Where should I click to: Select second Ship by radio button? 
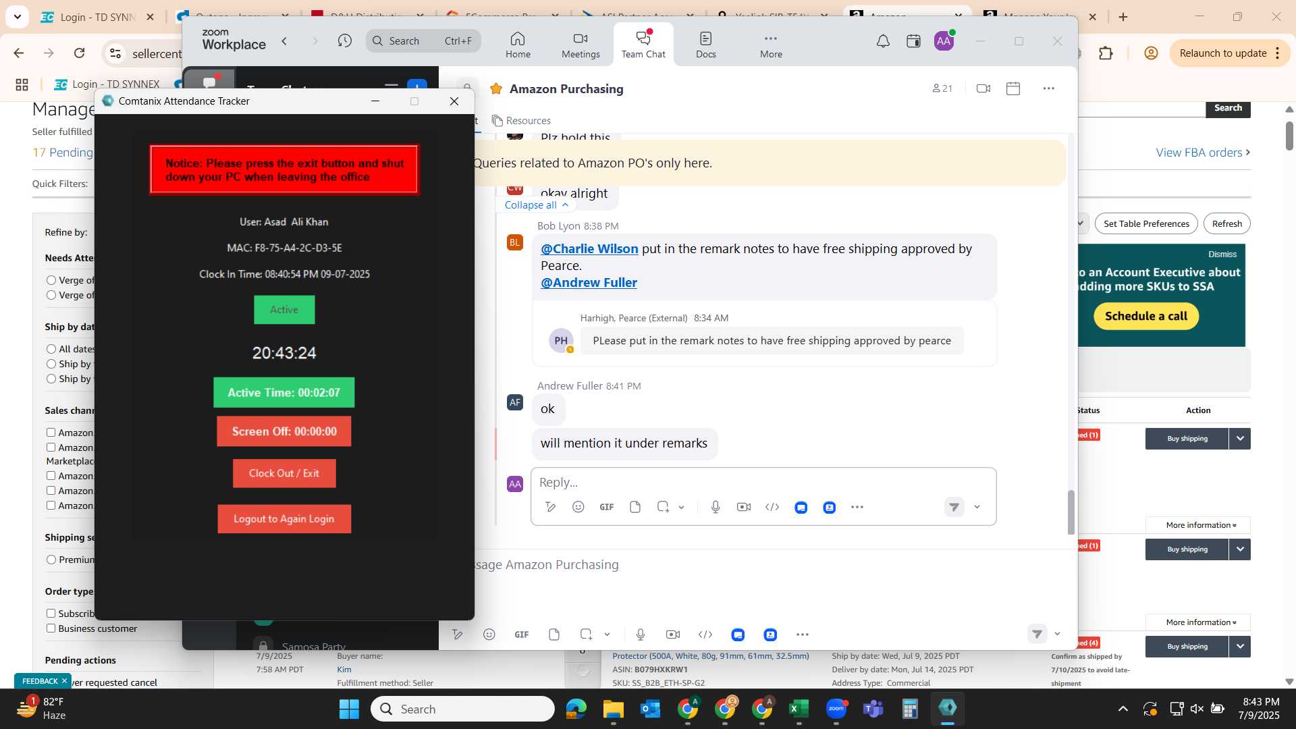point(51,379)
